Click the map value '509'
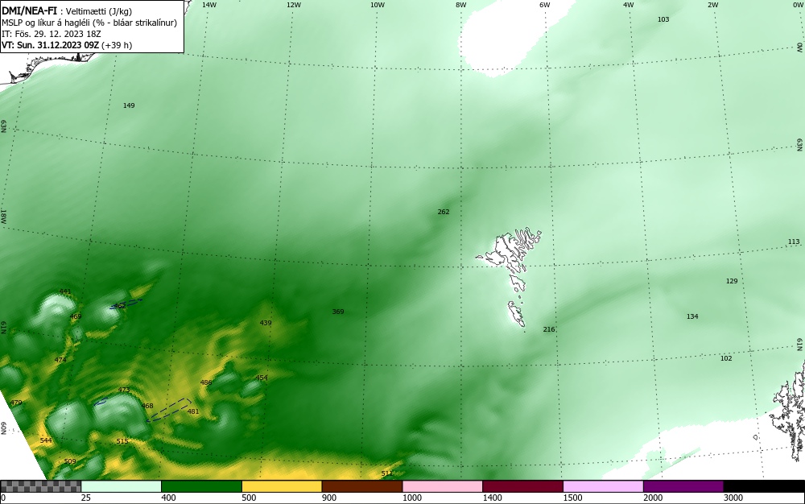The image size is (805, 504). coord(70,461)
